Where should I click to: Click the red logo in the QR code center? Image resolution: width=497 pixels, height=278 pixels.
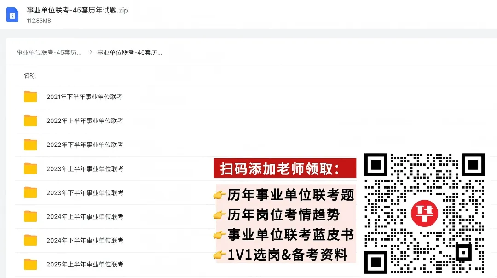coord(424,214)
